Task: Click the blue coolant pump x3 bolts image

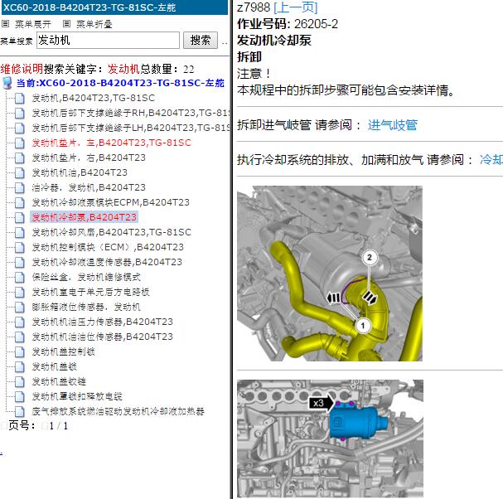Action: (330, 438)
